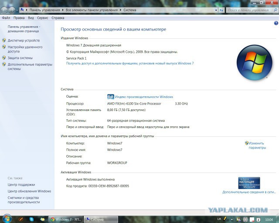The width and height of the screenshot is (279, 223).
Task: Click the search magnifier icon
Action: [x=276, y=10]
